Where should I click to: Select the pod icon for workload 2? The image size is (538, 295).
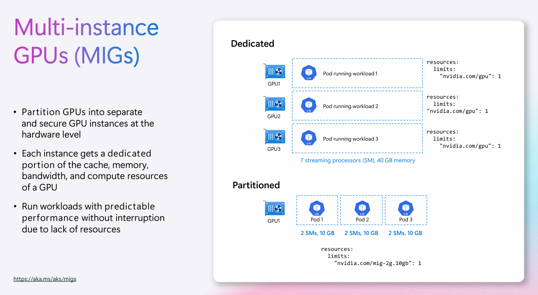coord(309,106)
